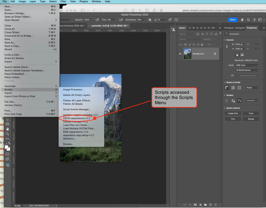The width and height of the screenshot is (266, 208).
Task: Click the clone stamp panel icon beside Layers
Action: 173,30
